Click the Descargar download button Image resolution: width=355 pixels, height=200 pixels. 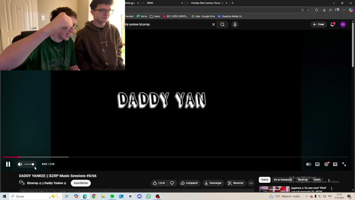pyautogui.click(x=213, y=183)
